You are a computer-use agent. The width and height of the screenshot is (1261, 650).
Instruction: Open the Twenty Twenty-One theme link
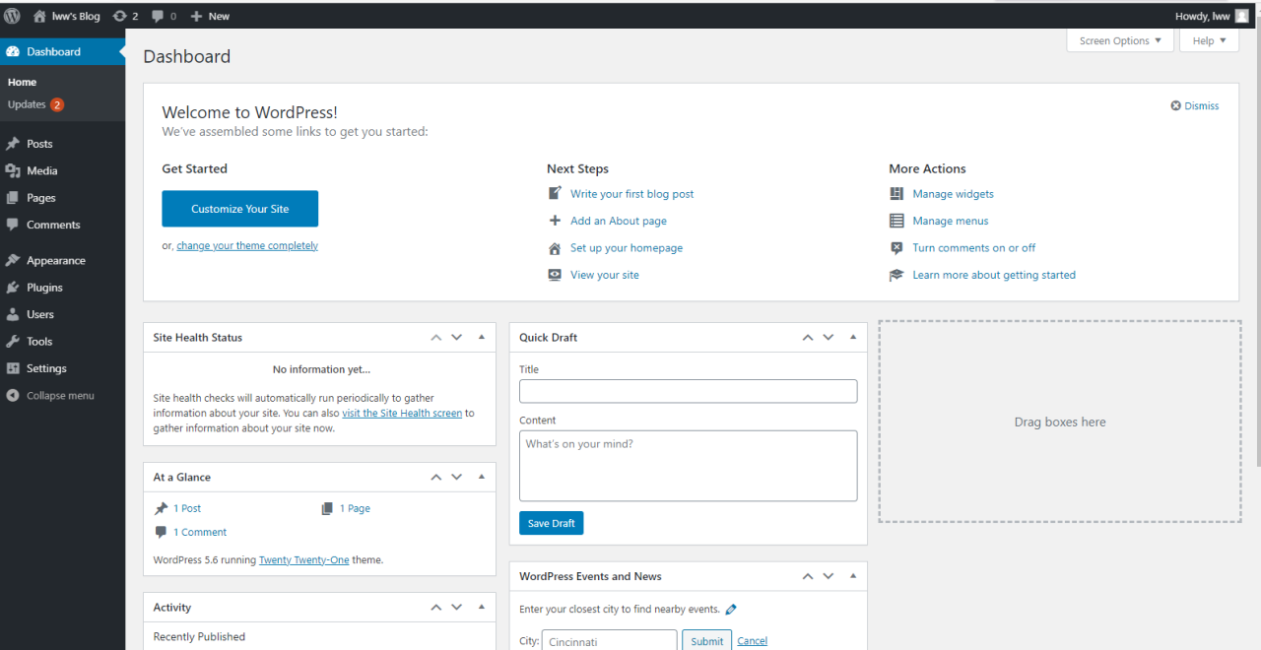(303, 559)
